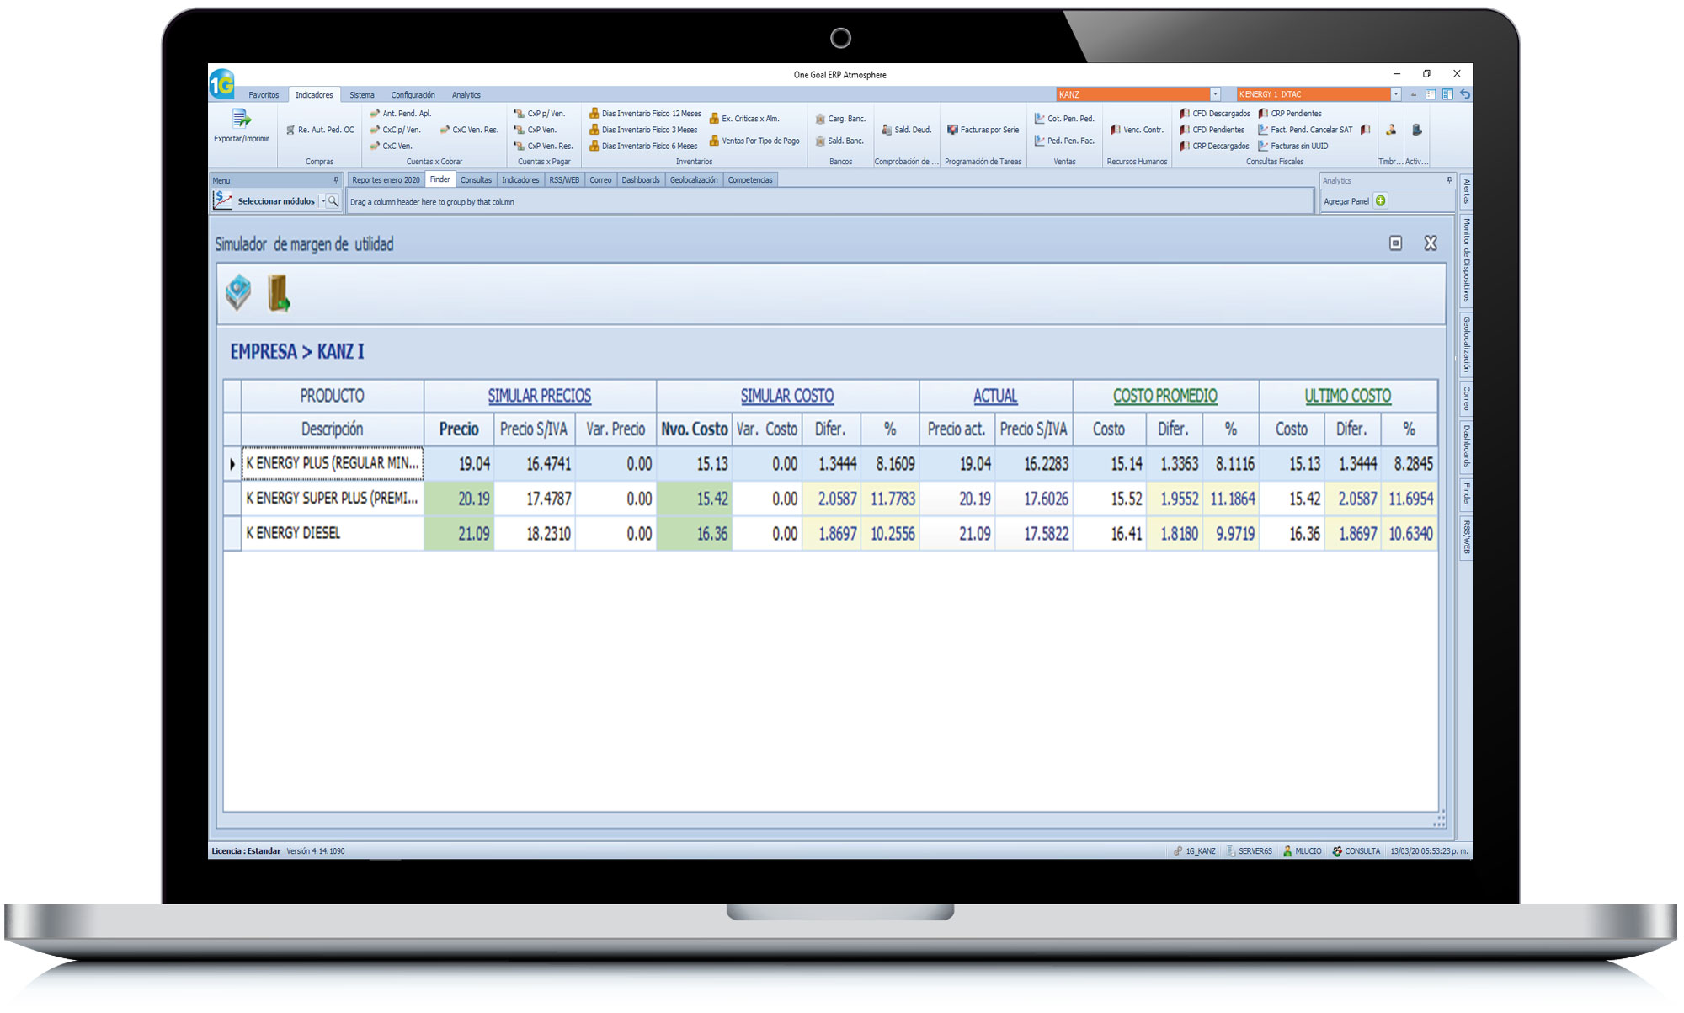Click the exit door icon in simulator toolbar

279,293
